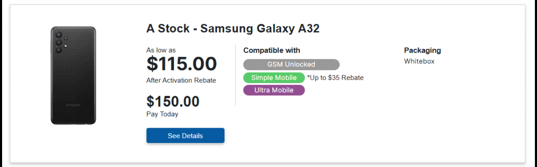The height and width of the screenshot is (167, 537).
Task: Click the camera module on the phone image
Action: click(60, 42)
